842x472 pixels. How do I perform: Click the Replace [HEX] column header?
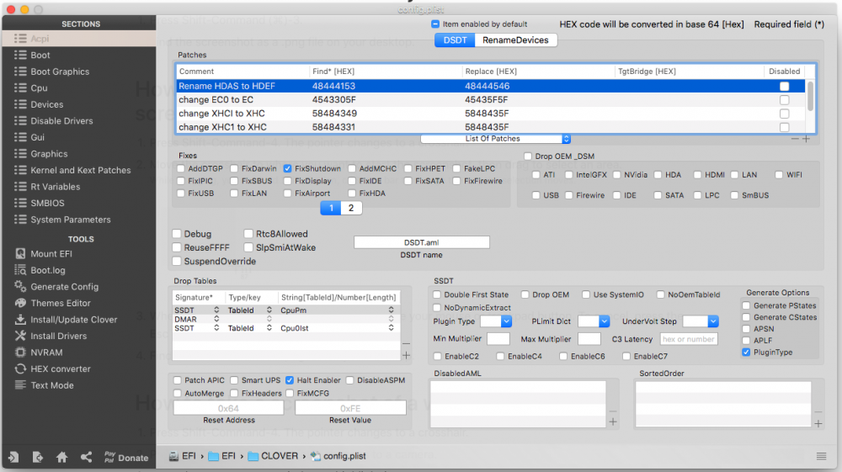[x=538, y=72]
